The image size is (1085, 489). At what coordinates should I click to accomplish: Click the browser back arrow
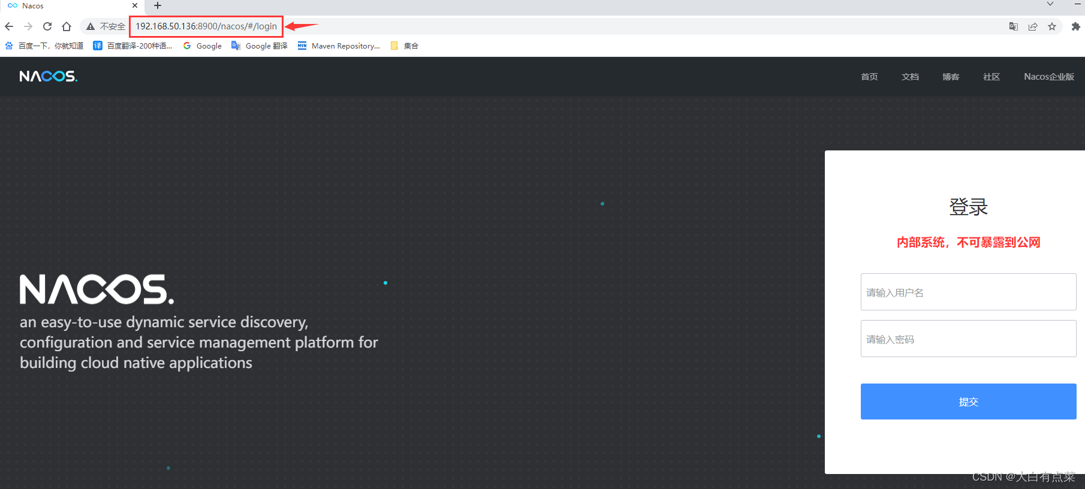tap(9, 26)
